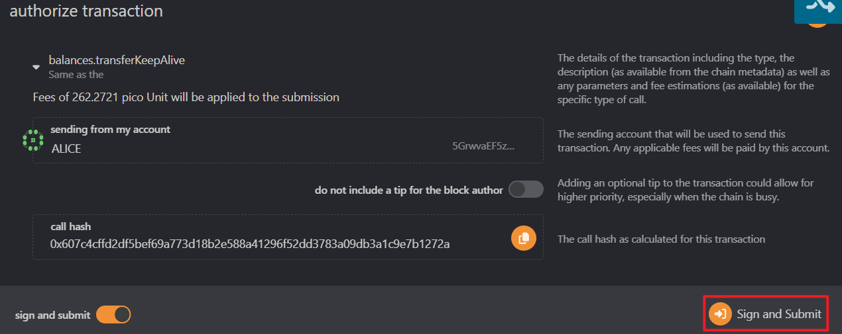Click the fees of 262.2721 pico Unit text
The height and width of the screenshot is (334, 842).
[x=186, y=97]
